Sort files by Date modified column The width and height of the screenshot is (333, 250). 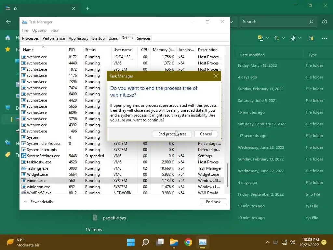pyautogui.click(x=252, y=55)
